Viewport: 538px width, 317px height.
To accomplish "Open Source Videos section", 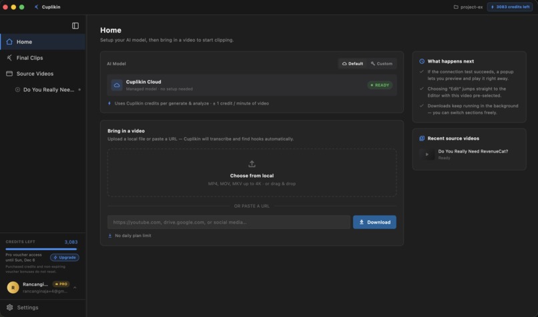I will 43,74.
